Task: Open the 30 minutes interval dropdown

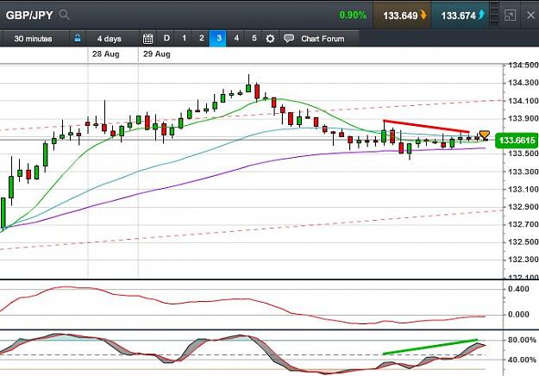Action: tap(33, 39)
